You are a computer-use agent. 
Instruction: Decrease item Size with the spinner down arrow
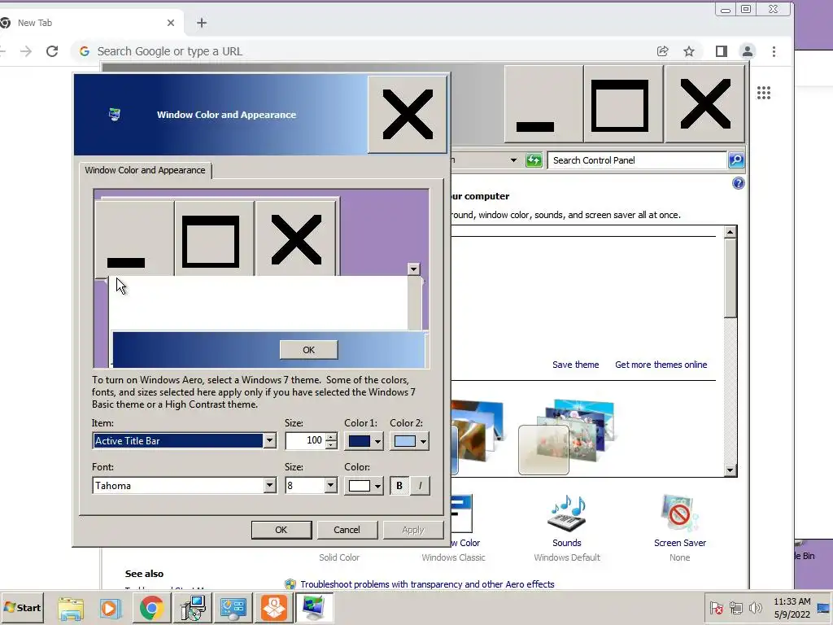(x=331, y=445)
